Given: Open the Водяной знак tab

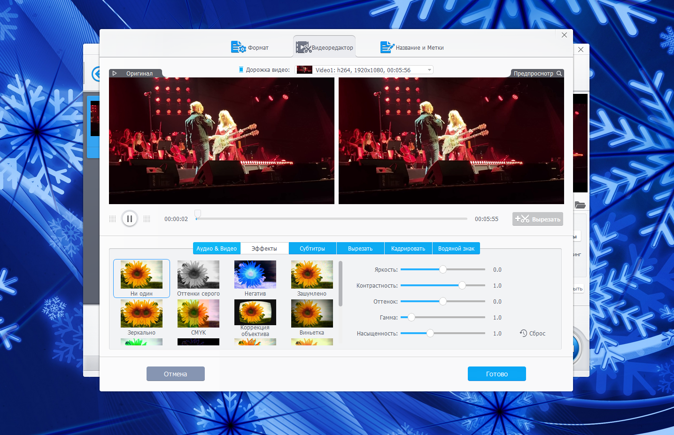Looking at the screenshot, I should click(x=456, y=249).
